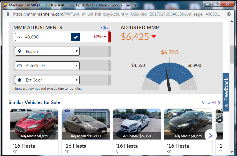The image size is (237, 156).
Task: Open View All similar vehicles
Action: pos(211,103)
